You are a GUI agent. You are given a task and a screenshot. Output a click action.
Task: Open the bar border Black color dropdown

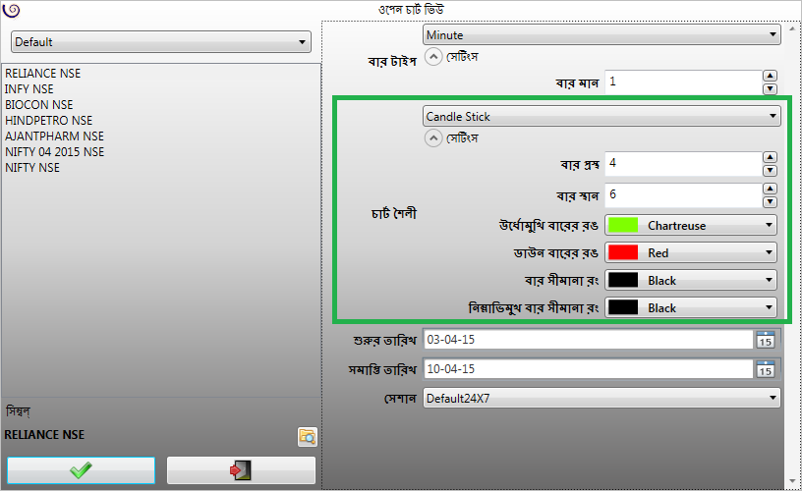point(691,281)
